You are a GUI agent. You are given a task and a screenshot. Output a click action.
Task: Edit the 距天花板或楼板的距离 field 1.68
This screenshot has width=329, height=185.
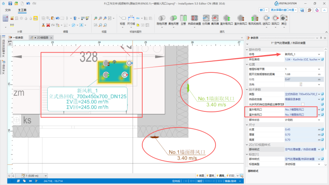tap(301, 74)
